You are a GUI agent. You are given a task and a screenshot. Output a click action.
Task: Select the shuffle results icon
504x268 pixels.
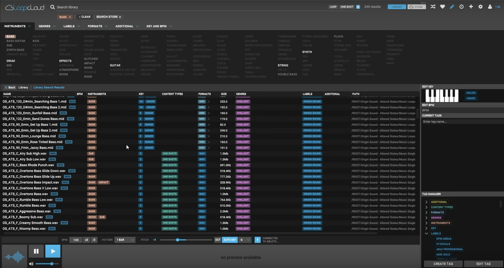click(433, 7)
